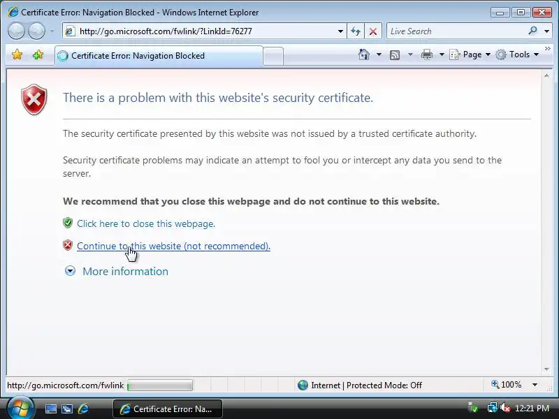This screenshot has width=559, height=419.
Task: Click Switch between windows Quick Launch icon
Action: pos(66,409)
